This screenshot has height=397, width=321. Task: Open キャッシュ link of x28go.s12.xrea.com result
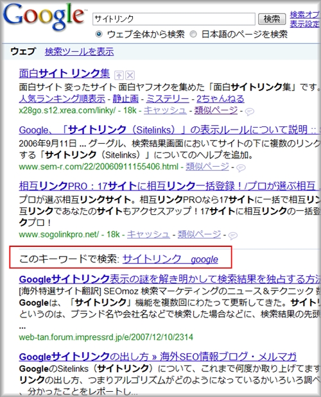(x=165, y=110)
